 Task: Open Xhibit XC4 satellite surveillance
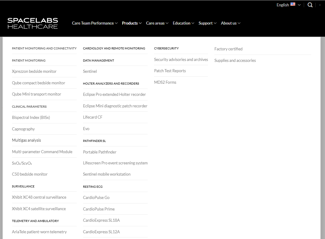pyautogui.click(x=39, y=209)
